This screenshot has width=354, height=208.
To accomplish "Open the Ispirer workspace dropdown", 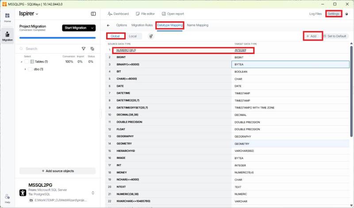I will point(29,14).
